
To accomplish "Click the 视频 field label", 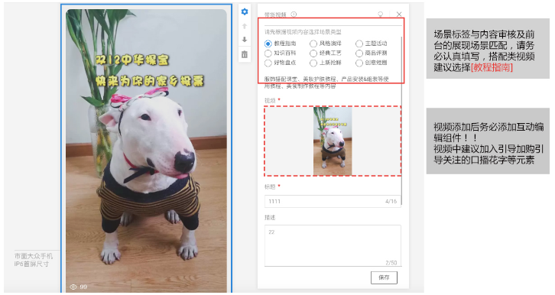I will pos(270,101).
